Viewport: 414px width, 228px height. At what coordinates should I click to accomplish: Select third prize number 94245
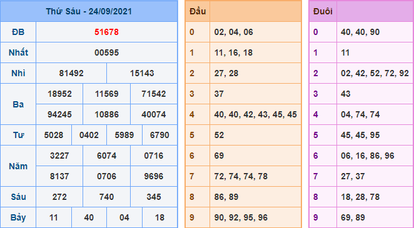pos(59,114)
